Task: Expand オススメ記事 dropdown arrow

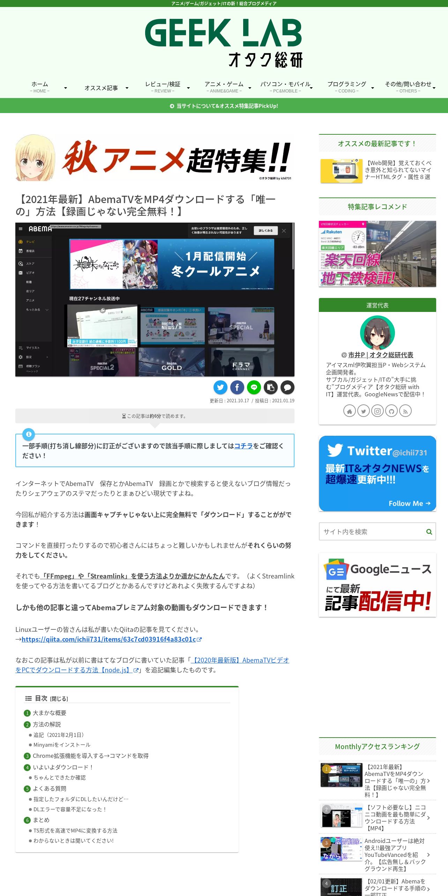Action: [127, 88]
